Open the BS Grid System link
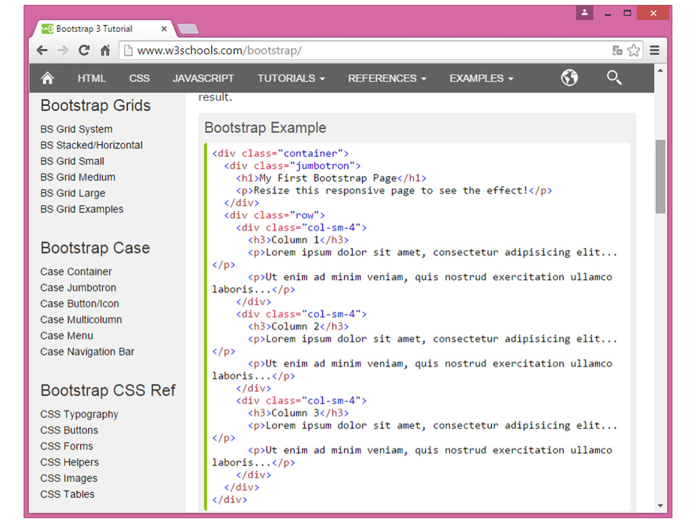The height and width of the screenshot is (523, 696). [76, 129]
